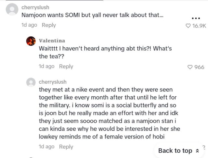
Task: Click the double-chevron arrow beside Back to top
Action: point(197,151)
